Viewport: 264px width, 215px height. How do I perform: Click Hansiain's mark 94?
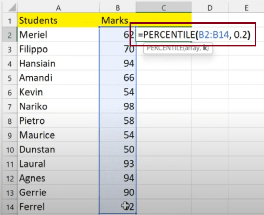coord(118,63)
